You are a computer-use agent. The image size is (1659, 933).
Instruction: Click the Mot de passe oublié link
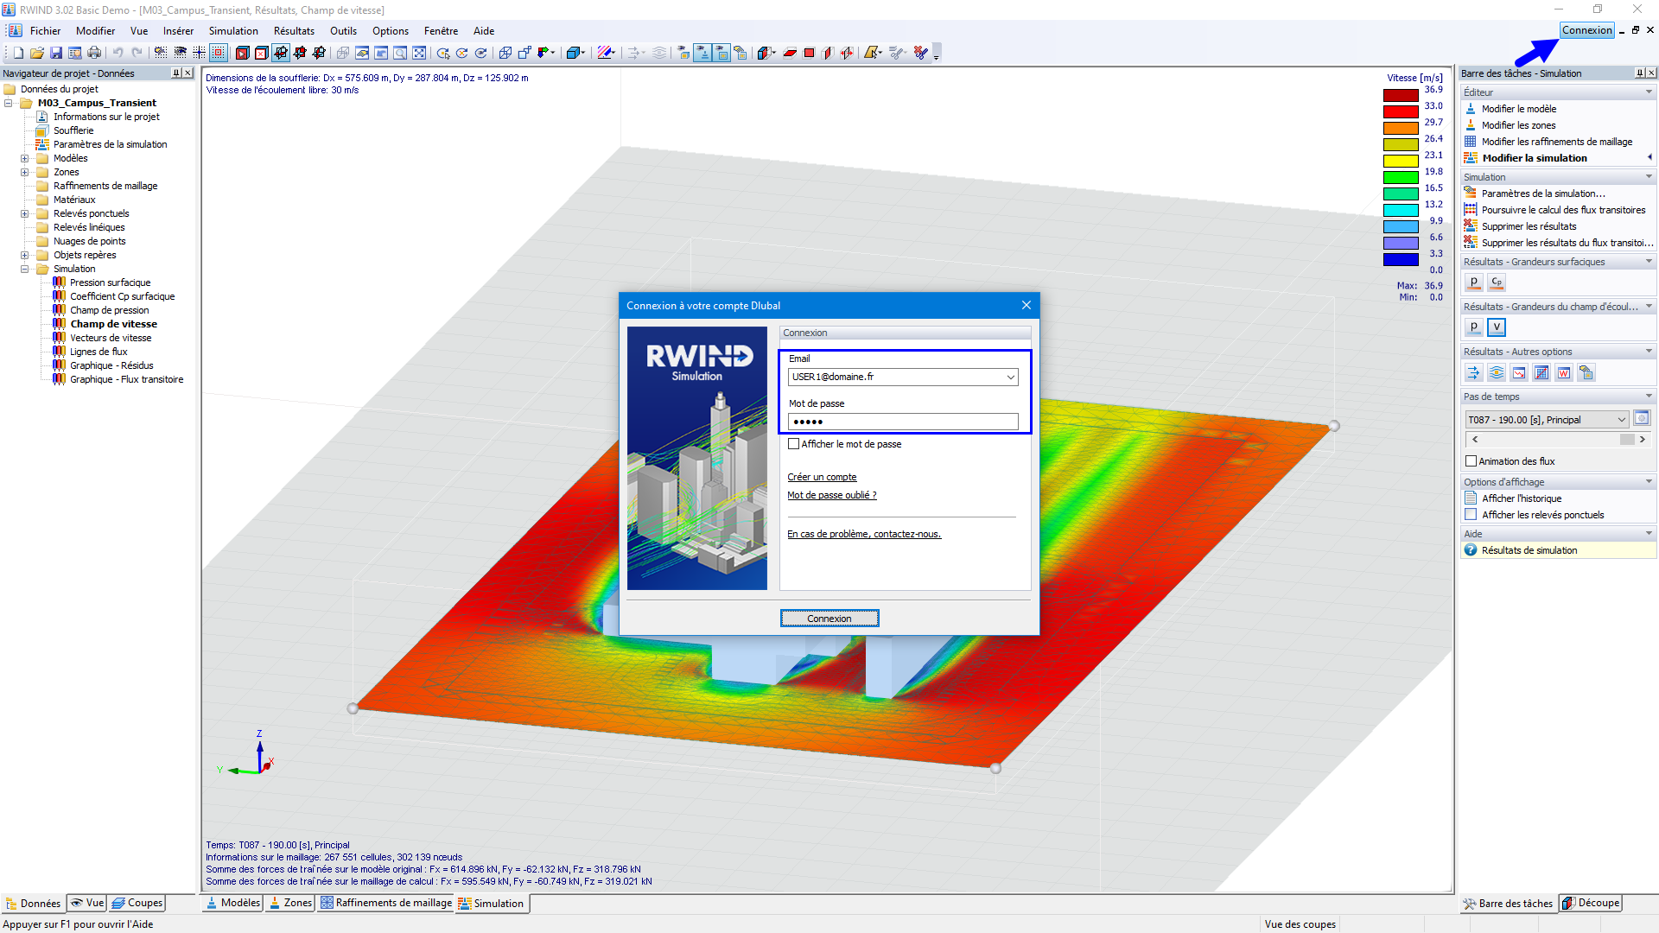(831, 495)
